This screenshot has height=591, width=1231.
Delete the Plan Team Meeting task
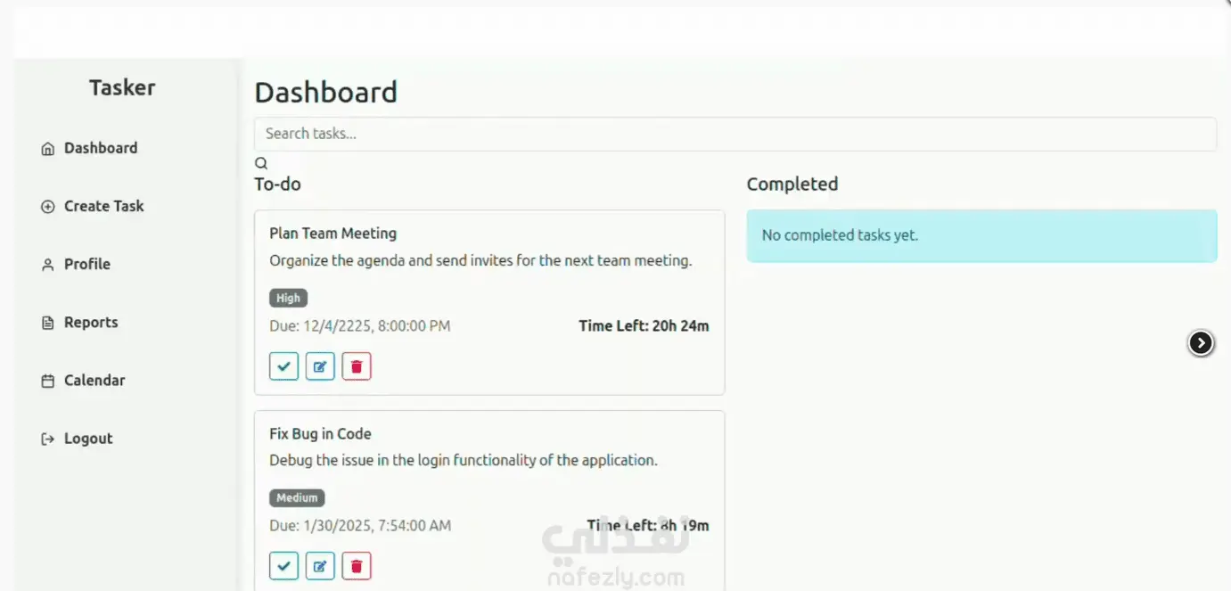tap(357, 366)
